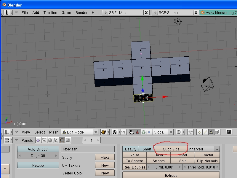Toggle the 3D manipulator hand icon

(x=132, y=132)
